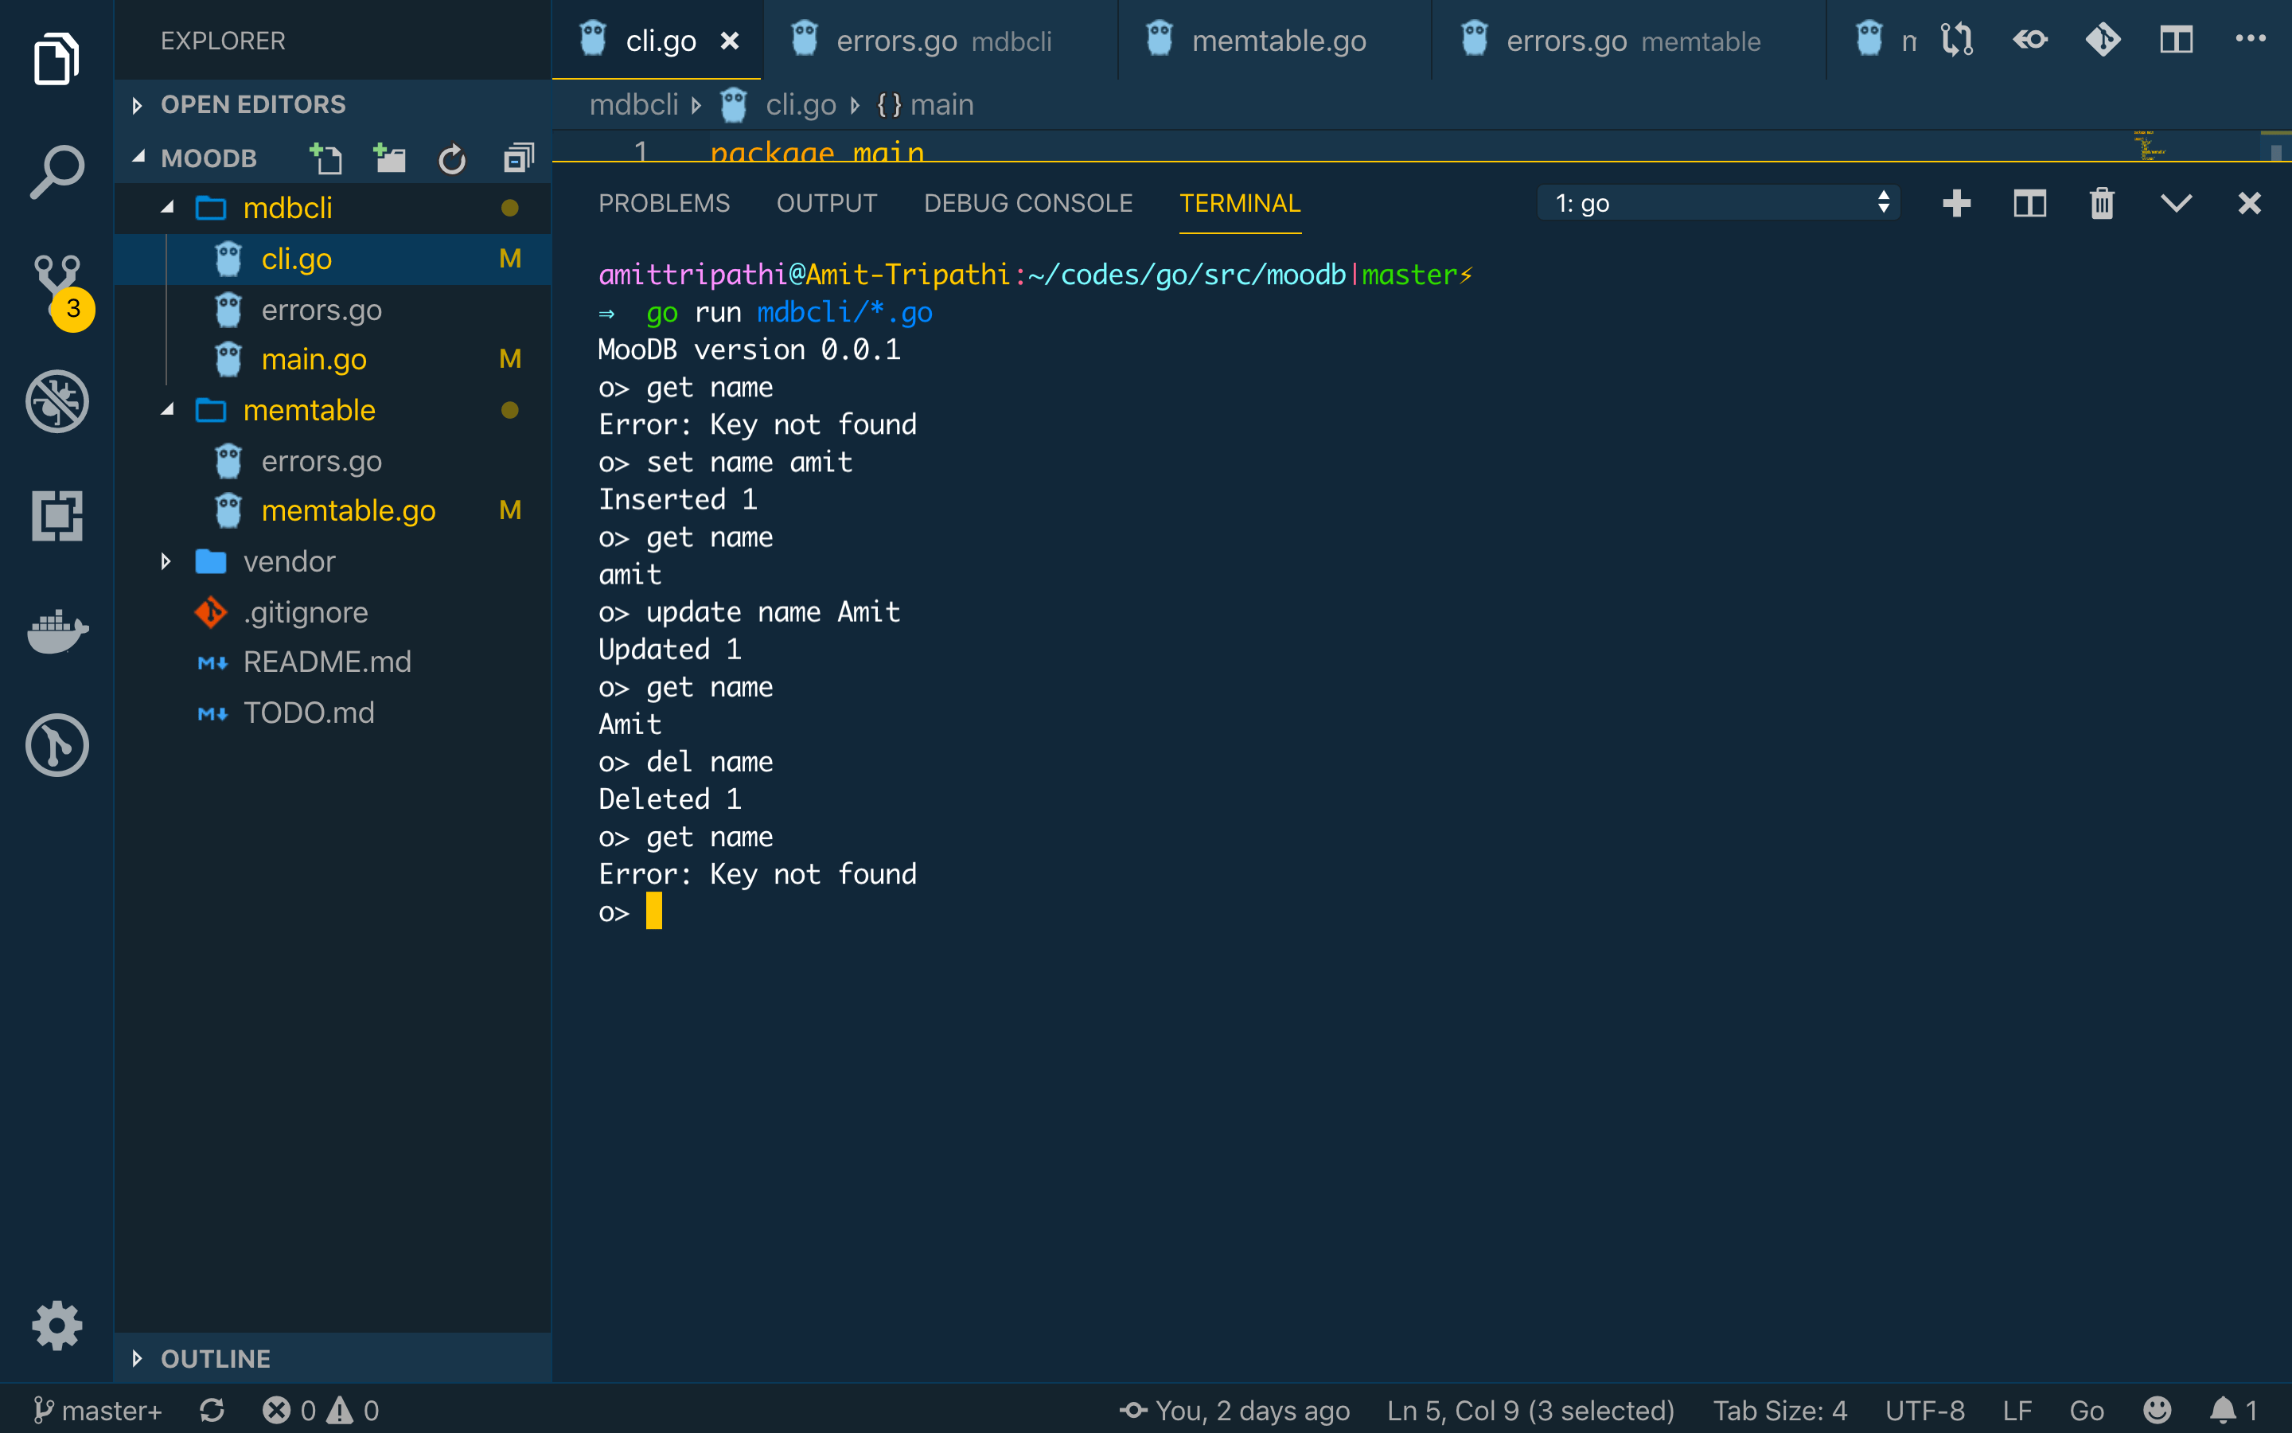This screenshot has width=2292, height=1433.
Task: Click Tab Size: 4 in status bar
Action: pos(1779,1410)
